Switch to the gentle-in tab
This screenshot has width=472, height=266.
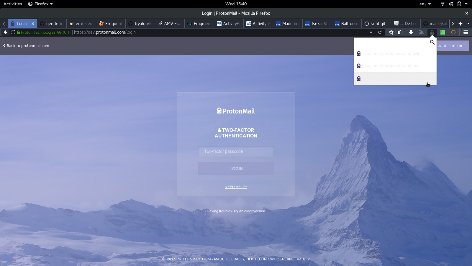coord(53,24)
